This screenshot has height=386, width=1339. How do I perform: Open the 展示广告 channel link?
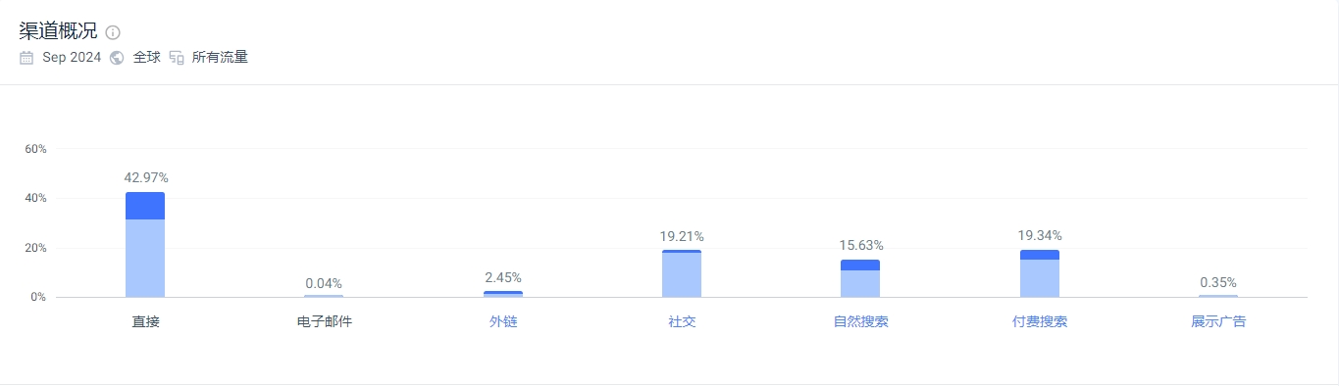(x=1218, y=321)
